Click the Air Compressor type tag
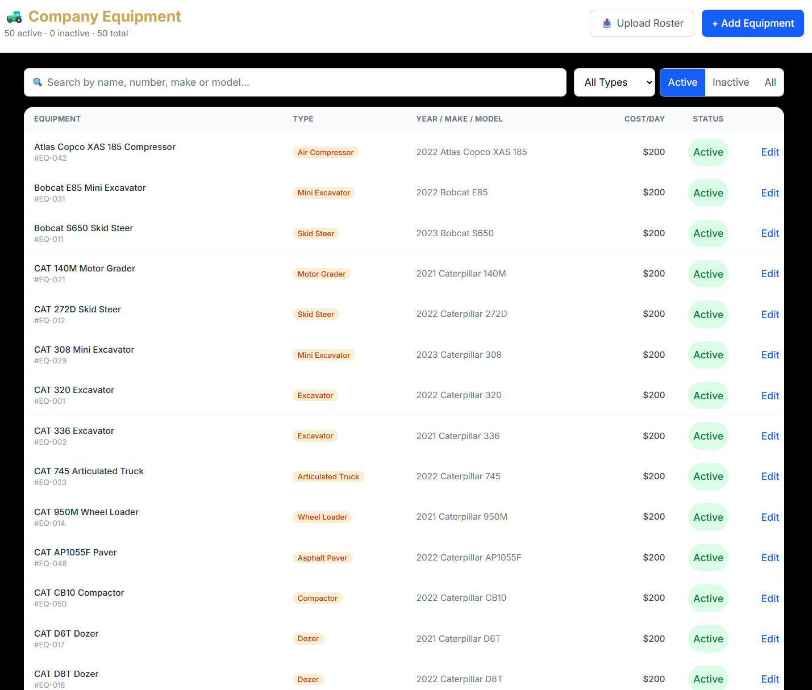The image size is (812, 690). click(x=325, y=152)
